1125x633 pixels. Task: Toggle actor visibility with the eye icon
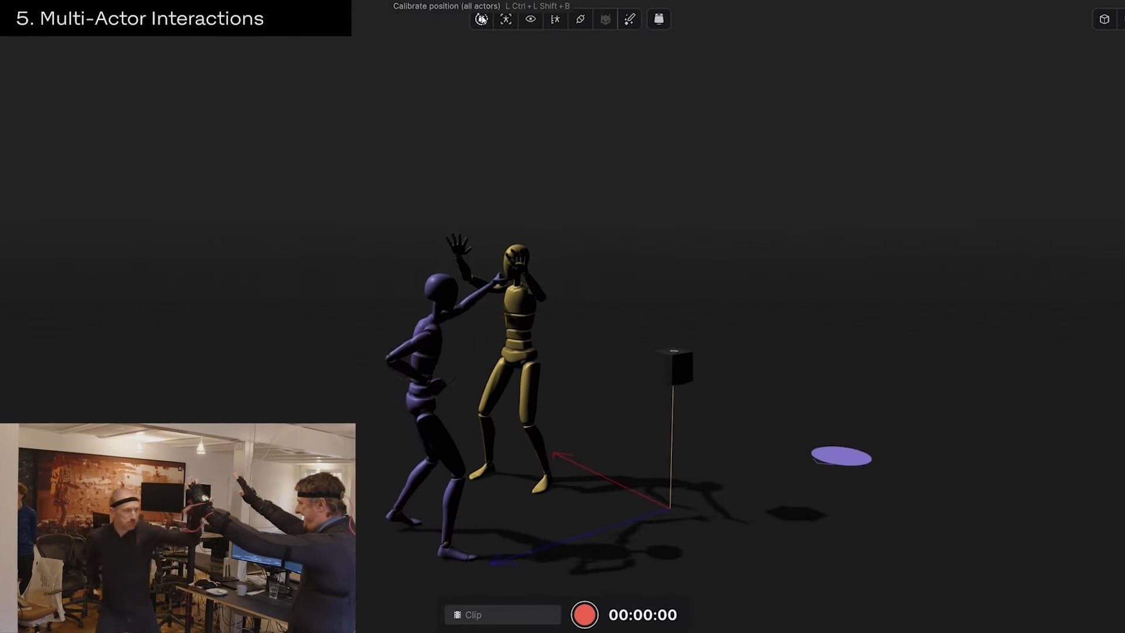tap(531, 19)
